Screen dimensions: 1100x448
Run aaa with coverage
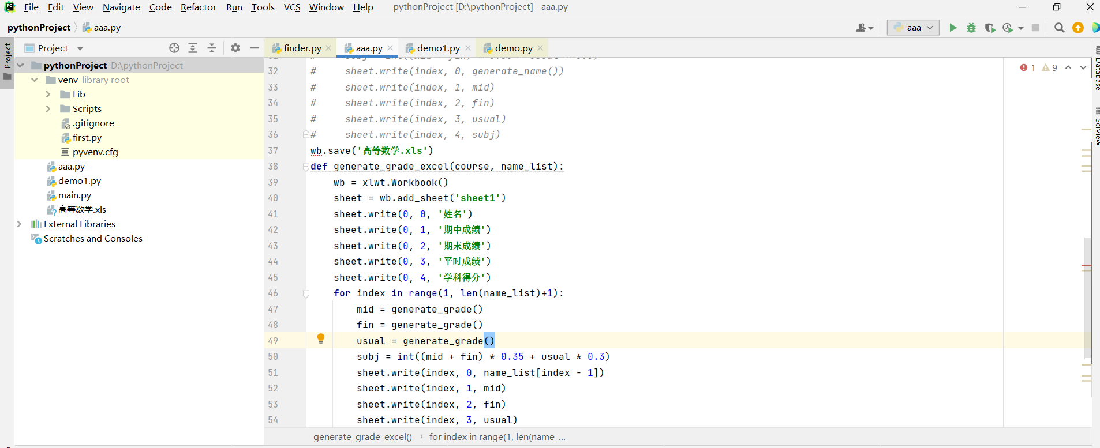pos(990,28)
